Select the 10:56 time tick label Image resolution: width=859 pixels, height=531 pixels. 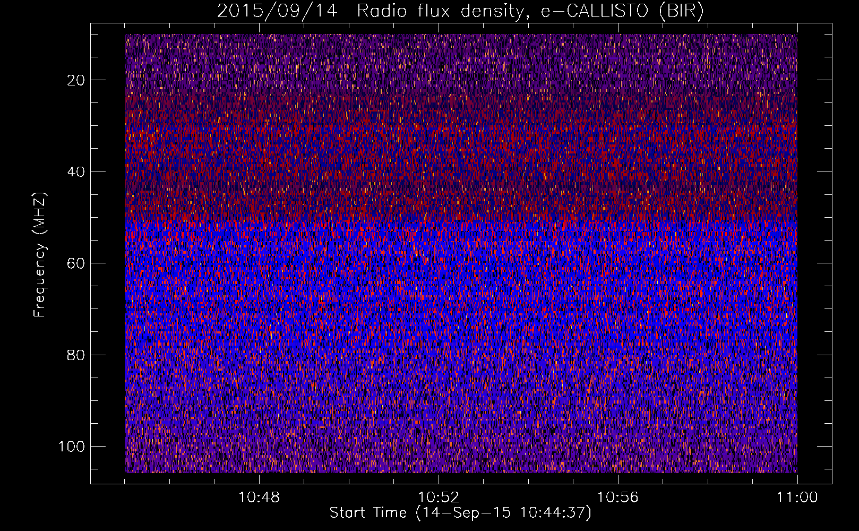point(618,498)
